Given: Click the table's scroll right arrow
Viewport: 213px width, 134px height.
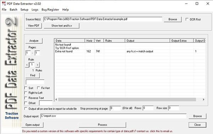Looking at the screenshot, I should (203, 100).
